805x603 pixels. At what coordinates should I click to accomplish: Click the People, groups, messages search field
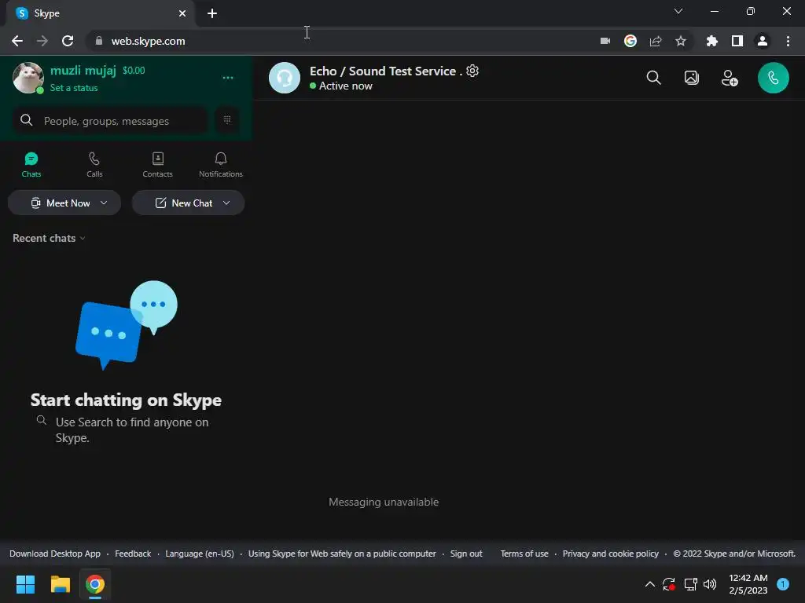[110, 121]
